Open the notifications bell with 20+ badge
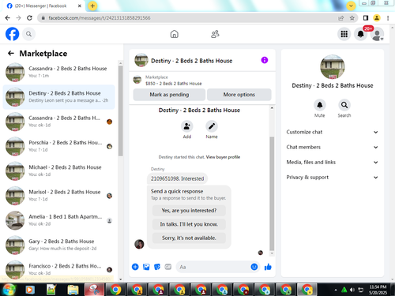The image size is (395, 296). [x=361, y=34]
